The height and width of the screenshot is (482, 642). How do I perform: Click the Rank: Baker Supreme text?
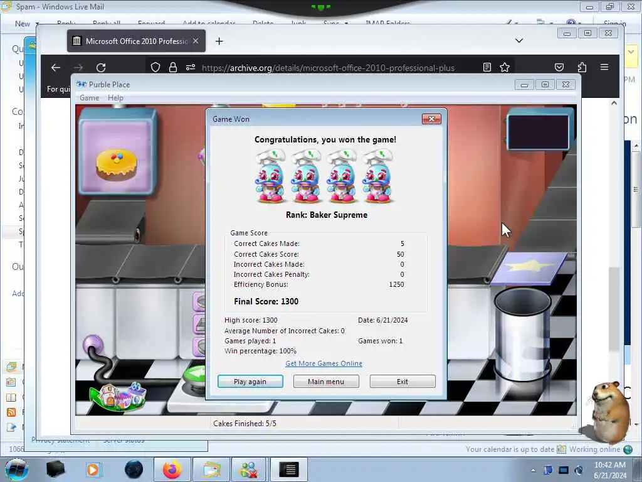326,215
